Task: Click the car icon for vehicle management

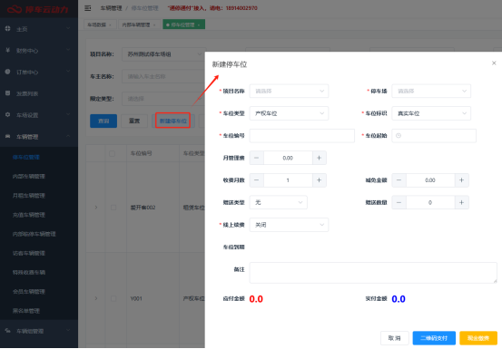Action: click(7, 136)
